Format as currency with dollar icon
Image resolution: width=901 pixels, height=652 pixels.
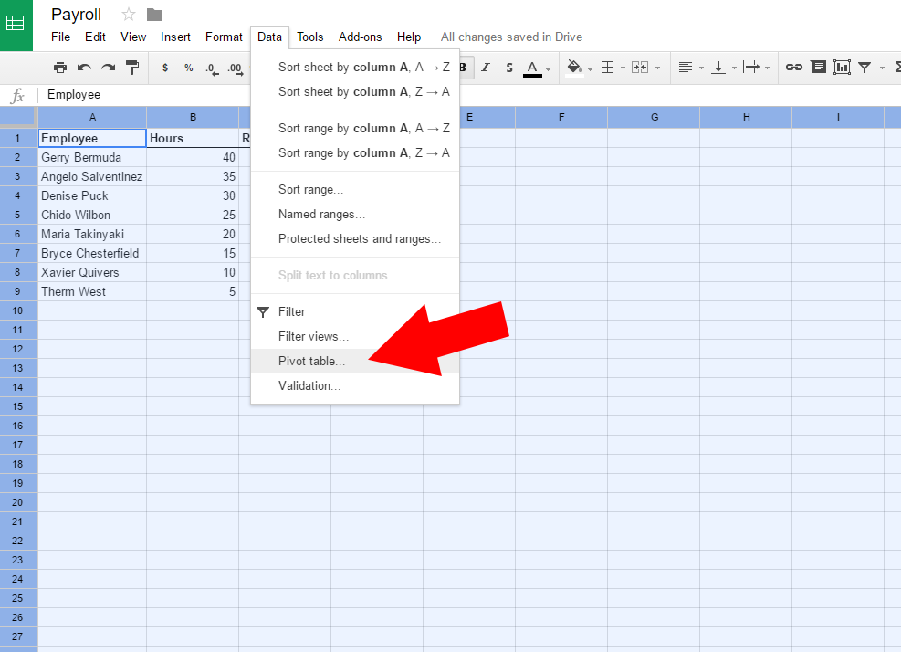165,68
